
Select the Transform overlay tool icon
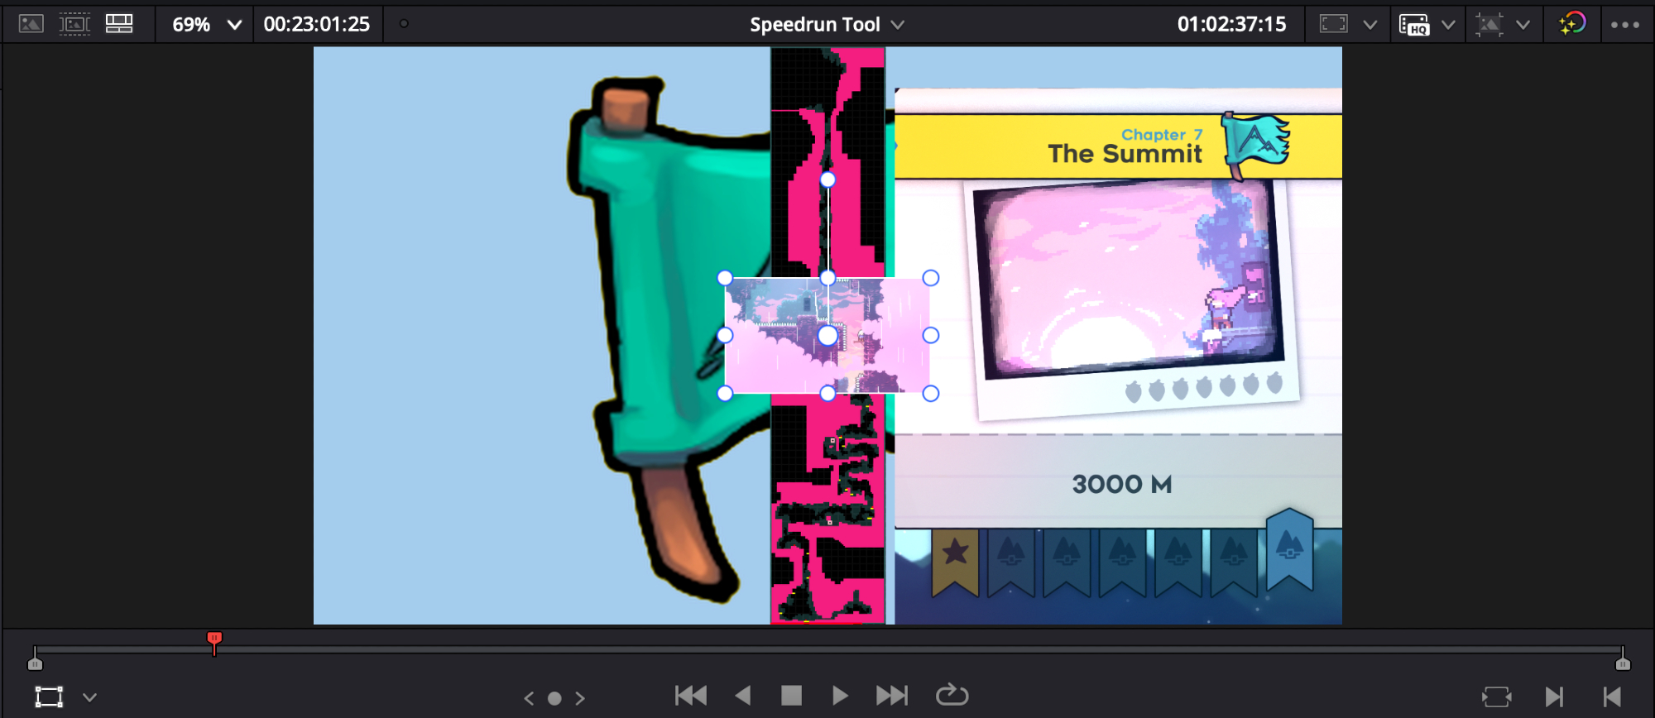pos(49,697)
